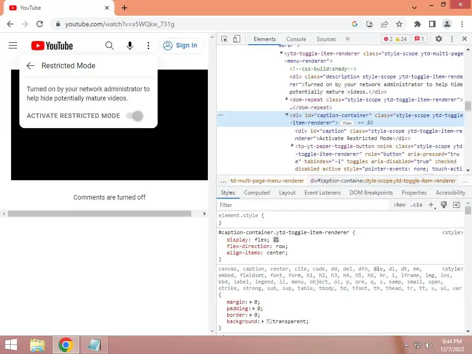This screenshot has width=472, height=354.
Task: Open YouTube search icon
Action: [x=110, y=46]
